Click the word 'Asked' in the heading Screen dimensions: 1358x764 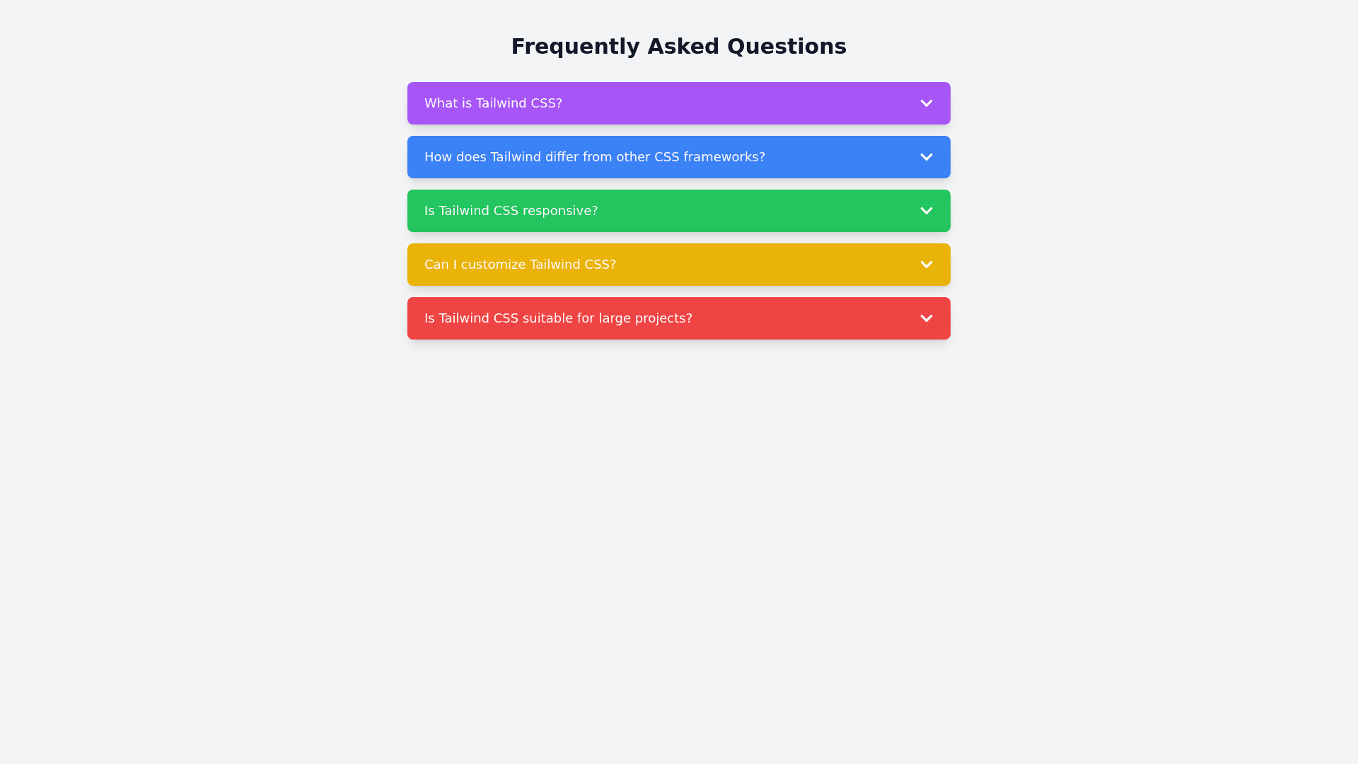tap(683, 47)
